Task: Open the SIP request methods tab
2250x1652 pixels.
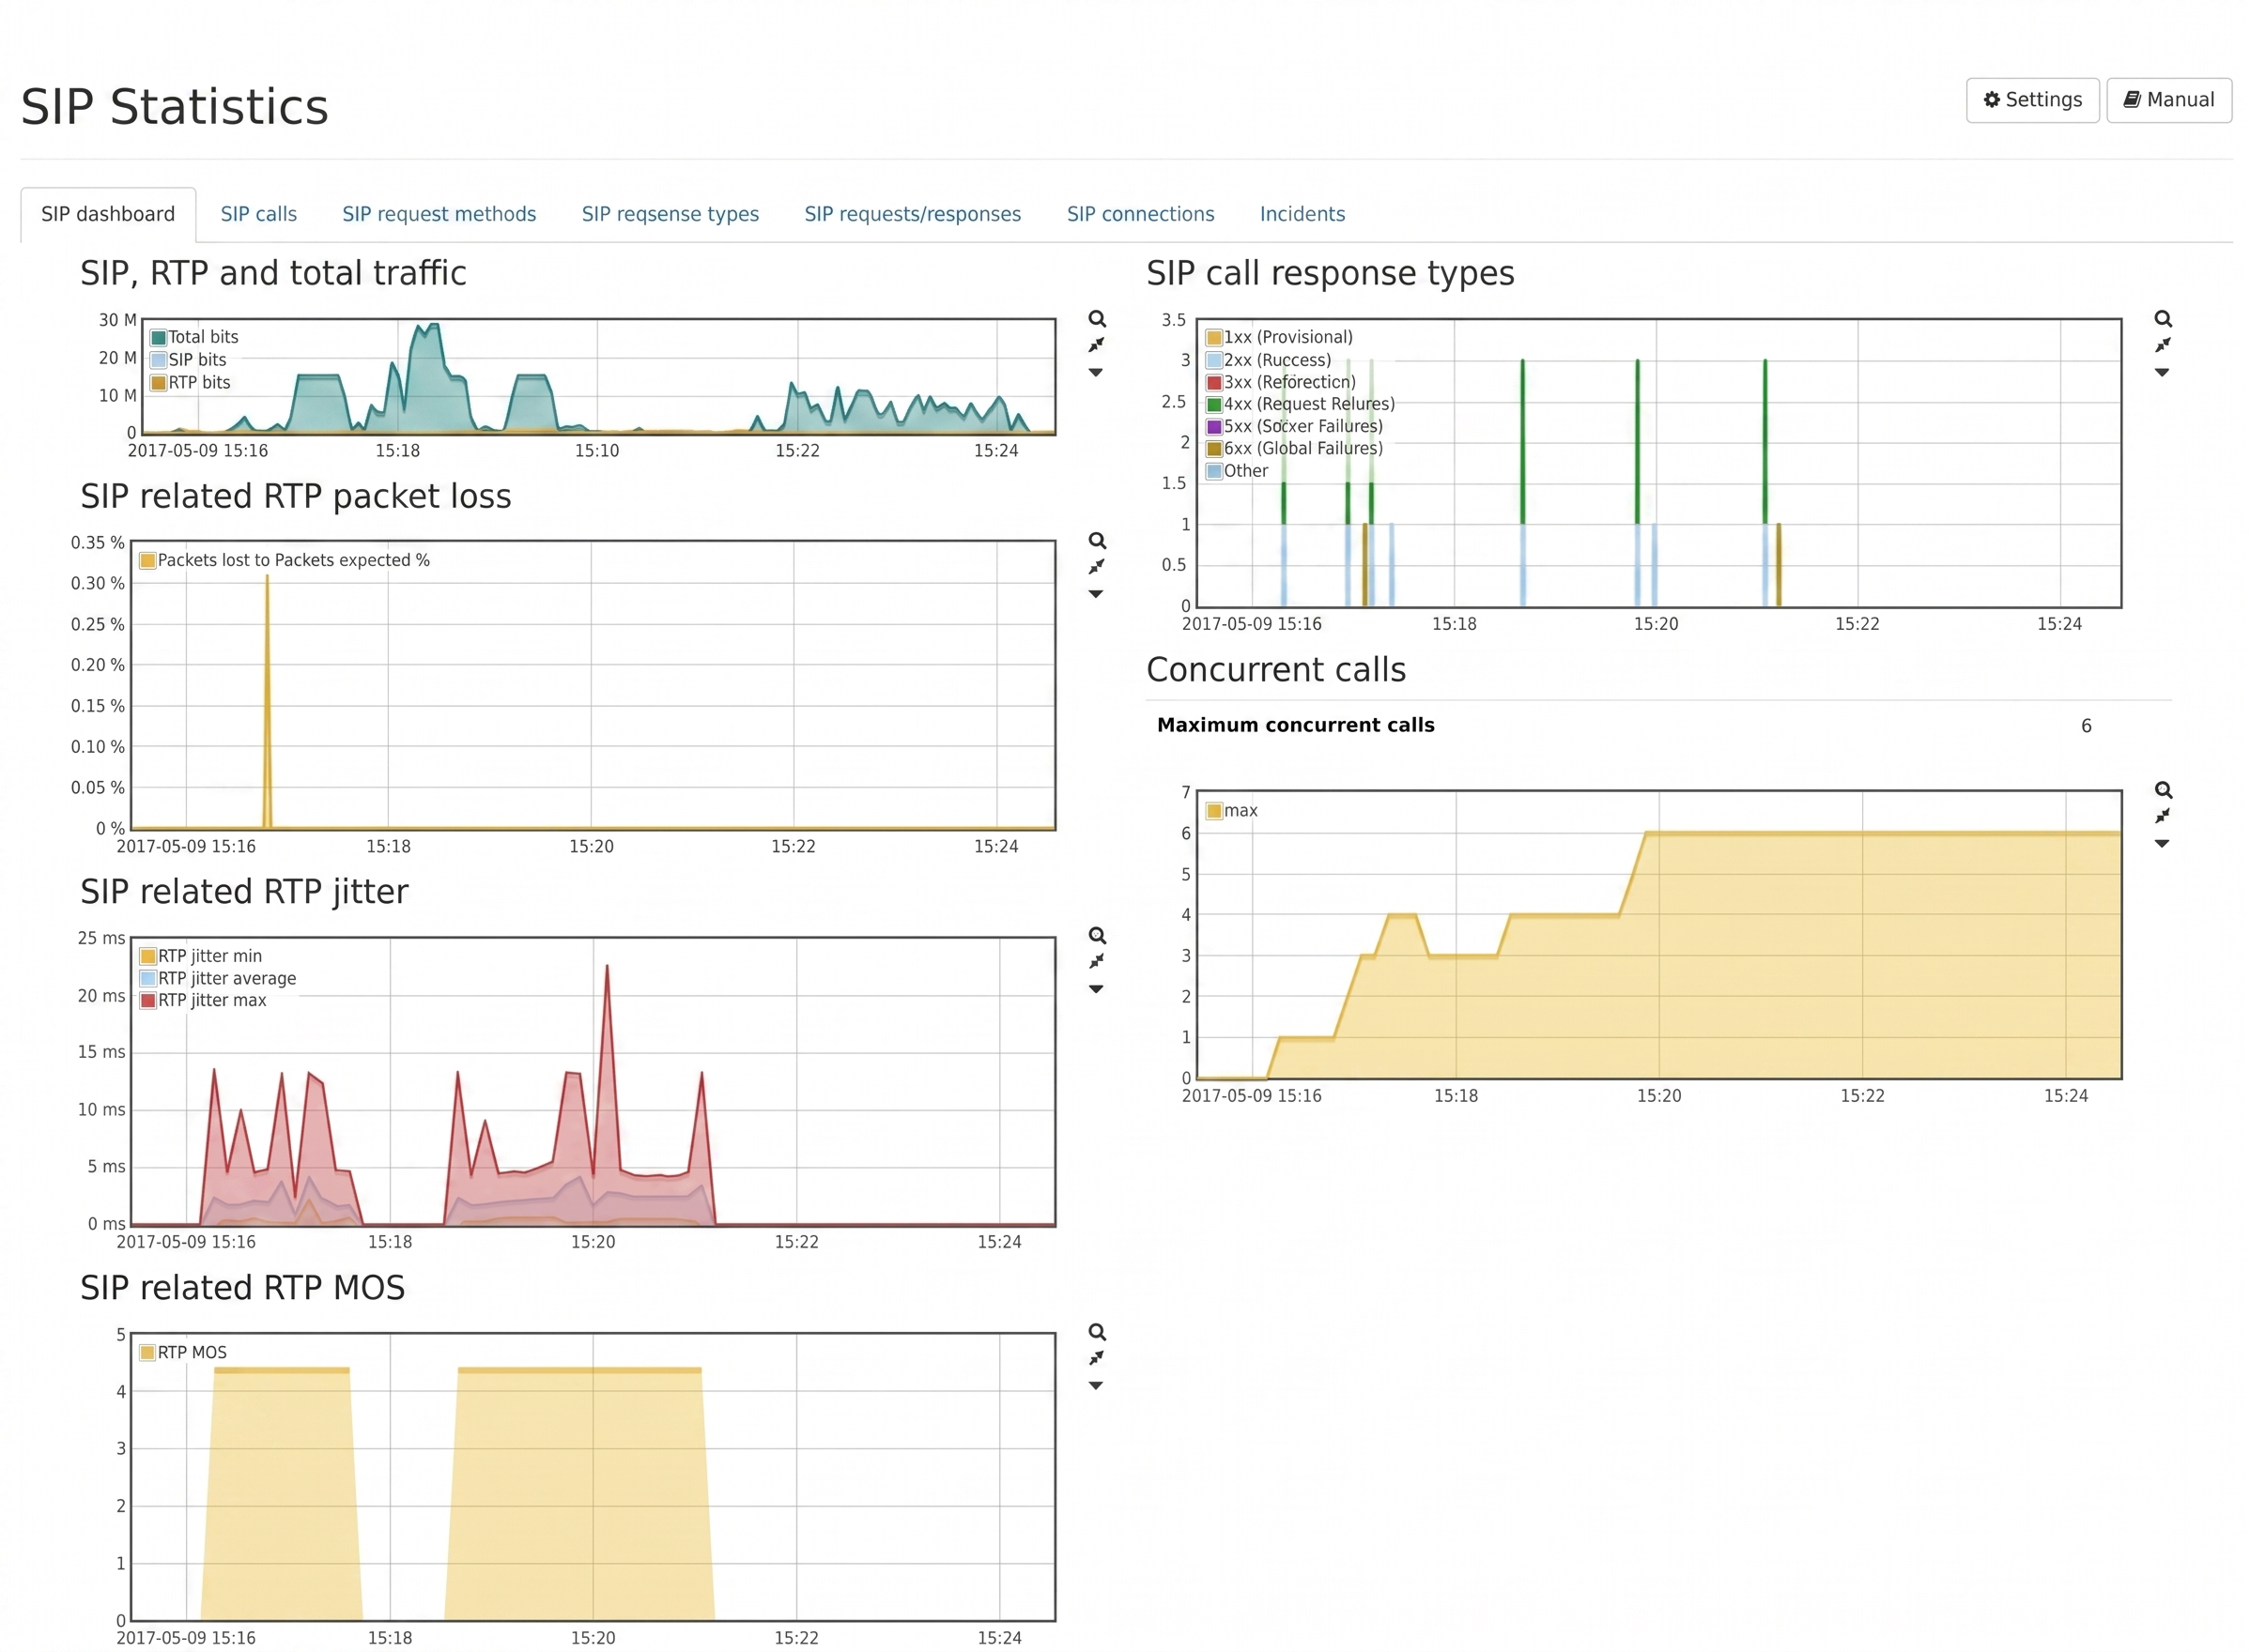Action: [439, 214]
